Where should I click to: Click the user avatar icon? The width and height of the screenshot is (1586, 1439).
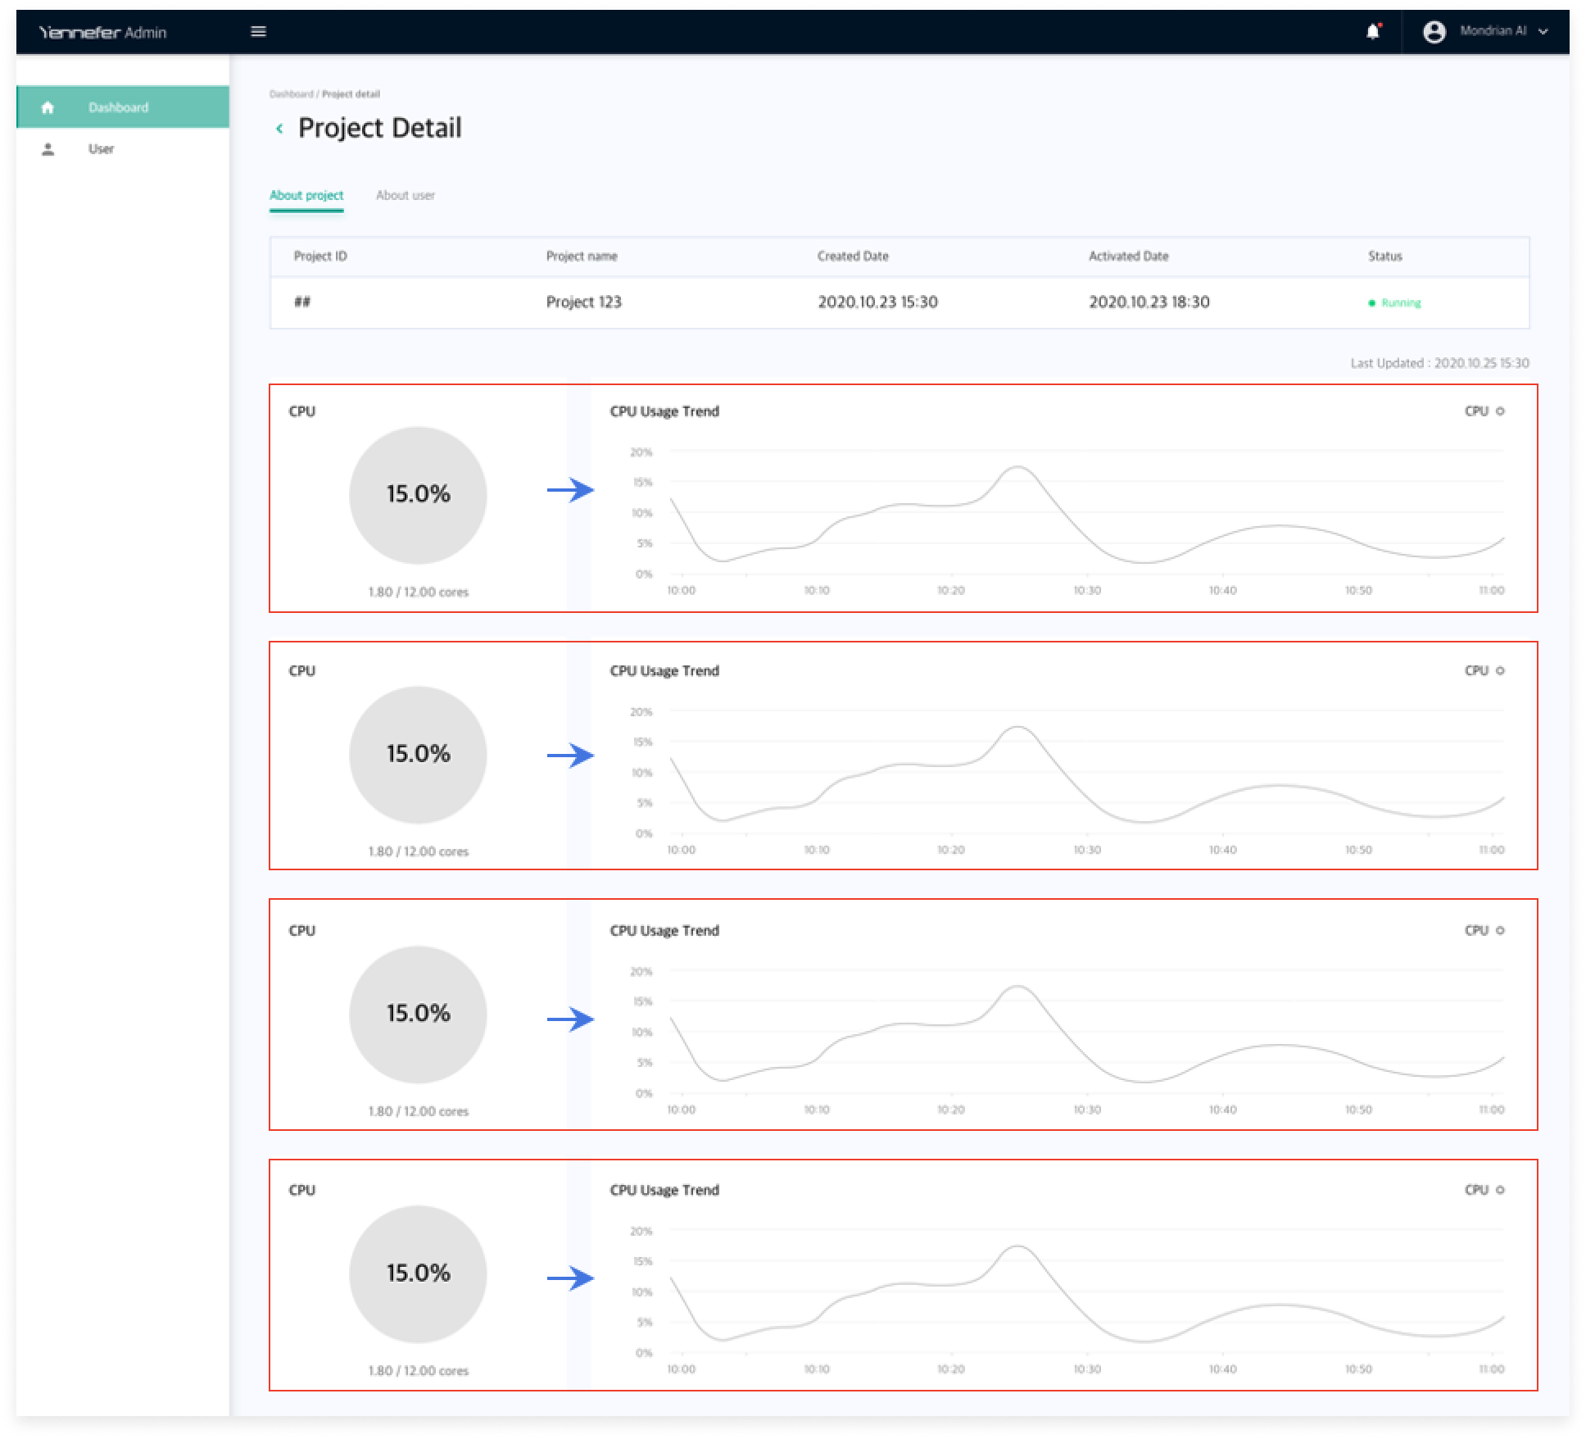1434,32
